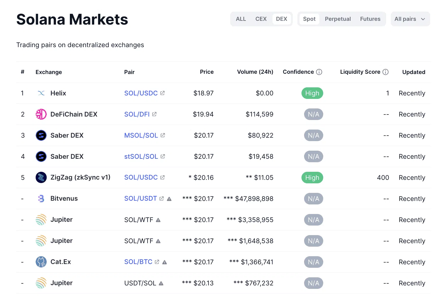The image size is (447, 299).
Task: Switch exchange filter to CEX
Action: [261, 19]
